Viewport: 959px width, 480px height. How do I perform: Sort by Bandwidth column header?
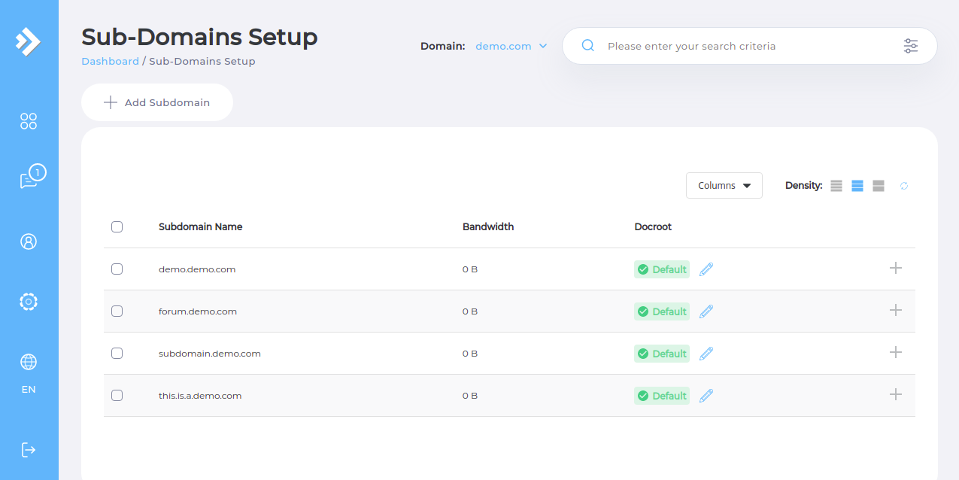[x=488, y=226]
